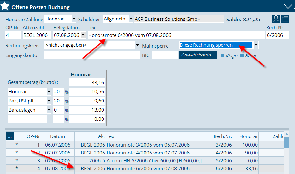Enable the Klage checkbox
This screenshot has width=295, height=174.
(x=222, y=55)
